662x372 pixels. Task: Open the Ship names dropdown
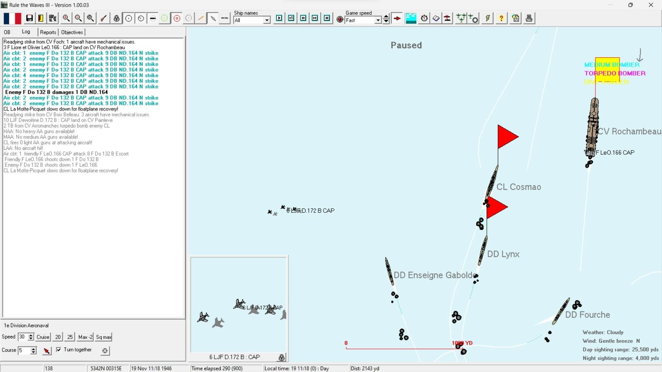(x=252, y=20)
